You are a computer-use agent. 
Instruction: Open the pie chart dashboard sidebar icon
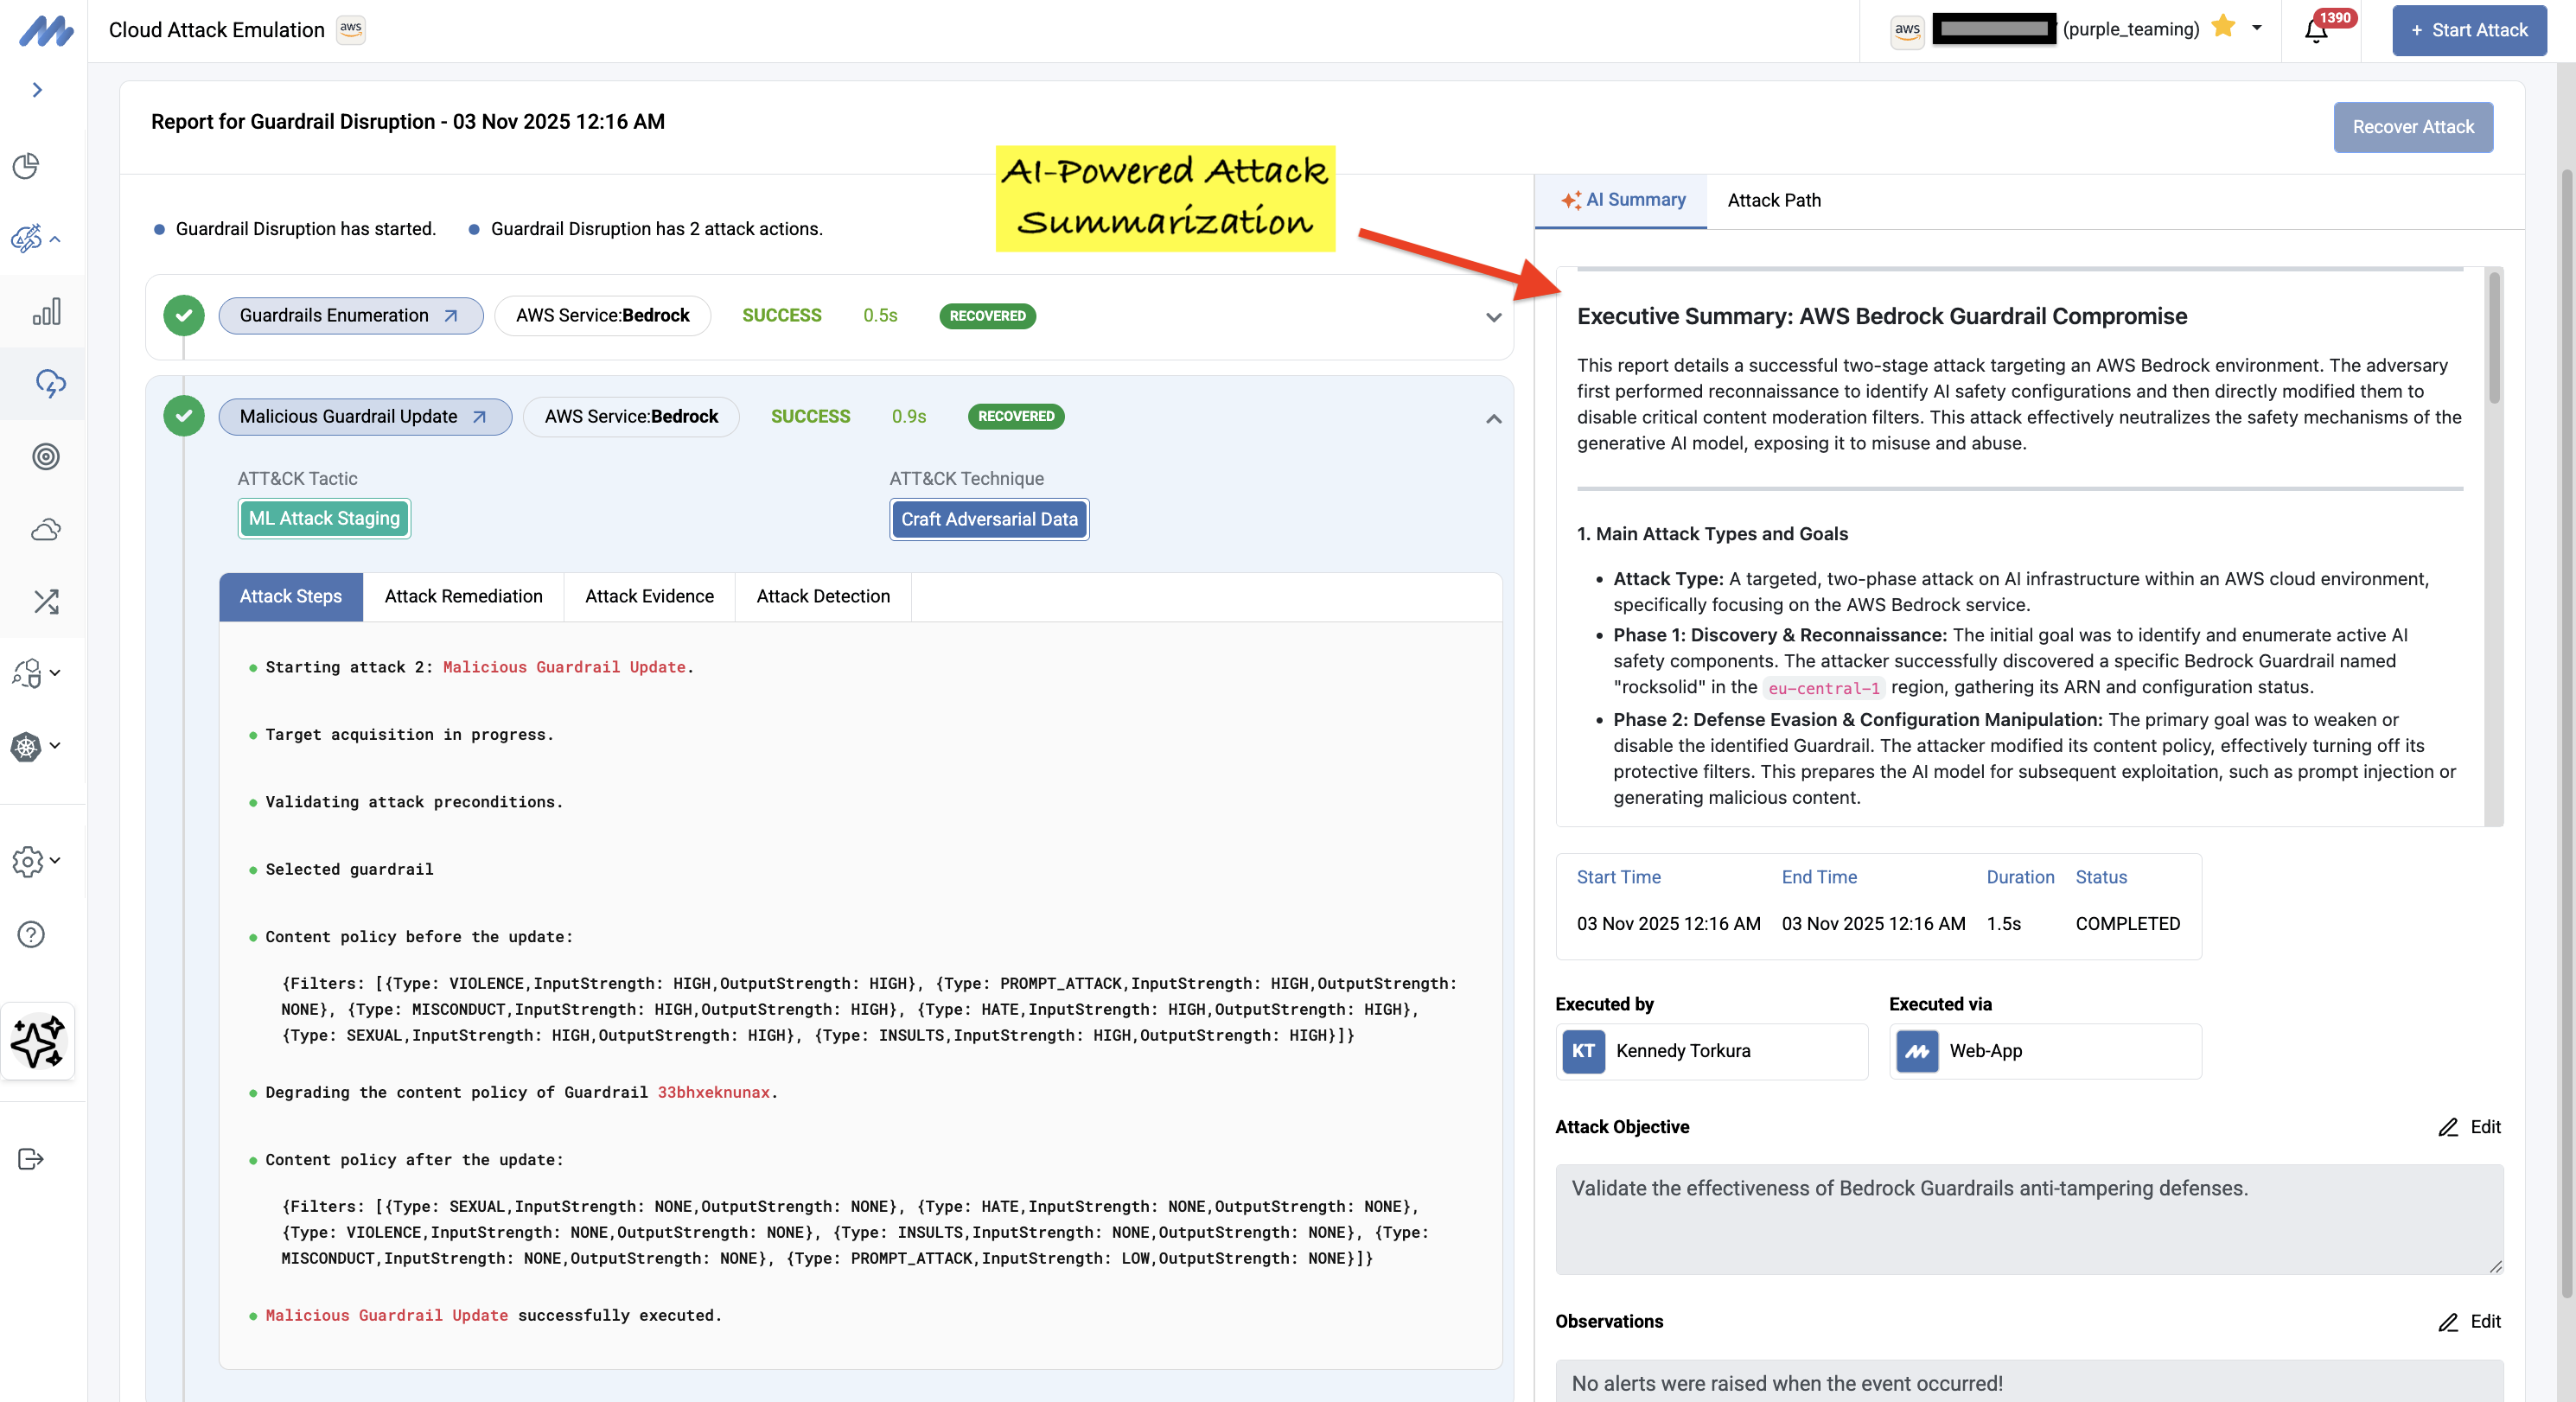pyautogui.click(x=27, y=165)
